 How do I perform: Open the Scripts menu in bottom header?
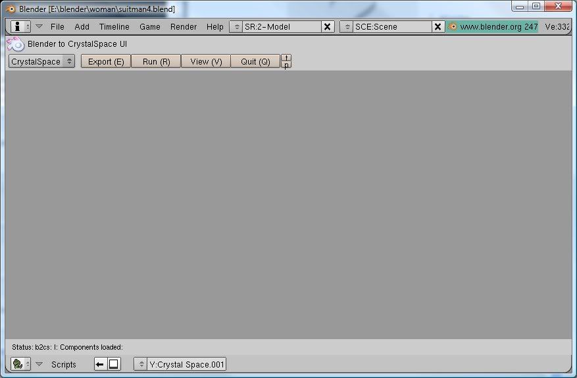[x=64, y=364]
